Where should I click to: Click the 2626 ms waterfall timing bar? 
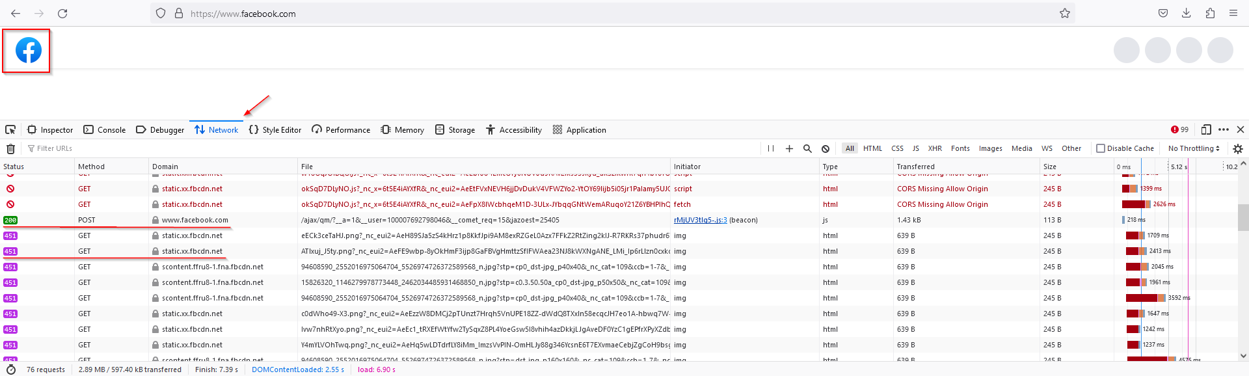coord(1136,204)
